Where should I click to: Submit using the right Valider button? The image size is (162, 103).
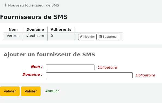[31, 91]
